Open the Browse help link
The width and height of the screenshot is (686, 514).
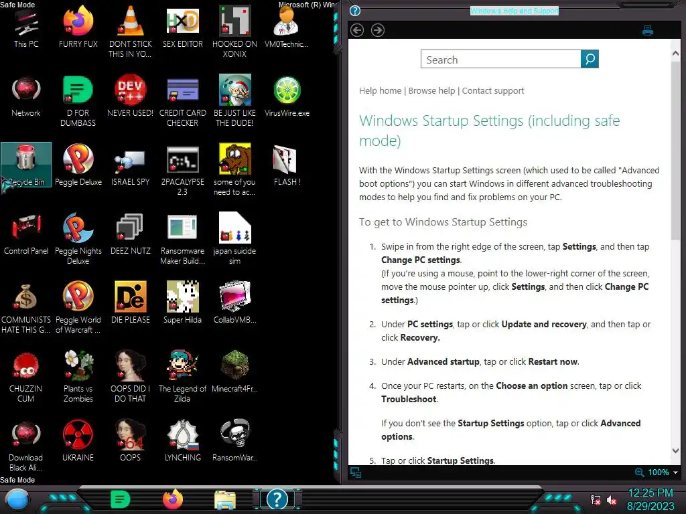coord(431,91)
